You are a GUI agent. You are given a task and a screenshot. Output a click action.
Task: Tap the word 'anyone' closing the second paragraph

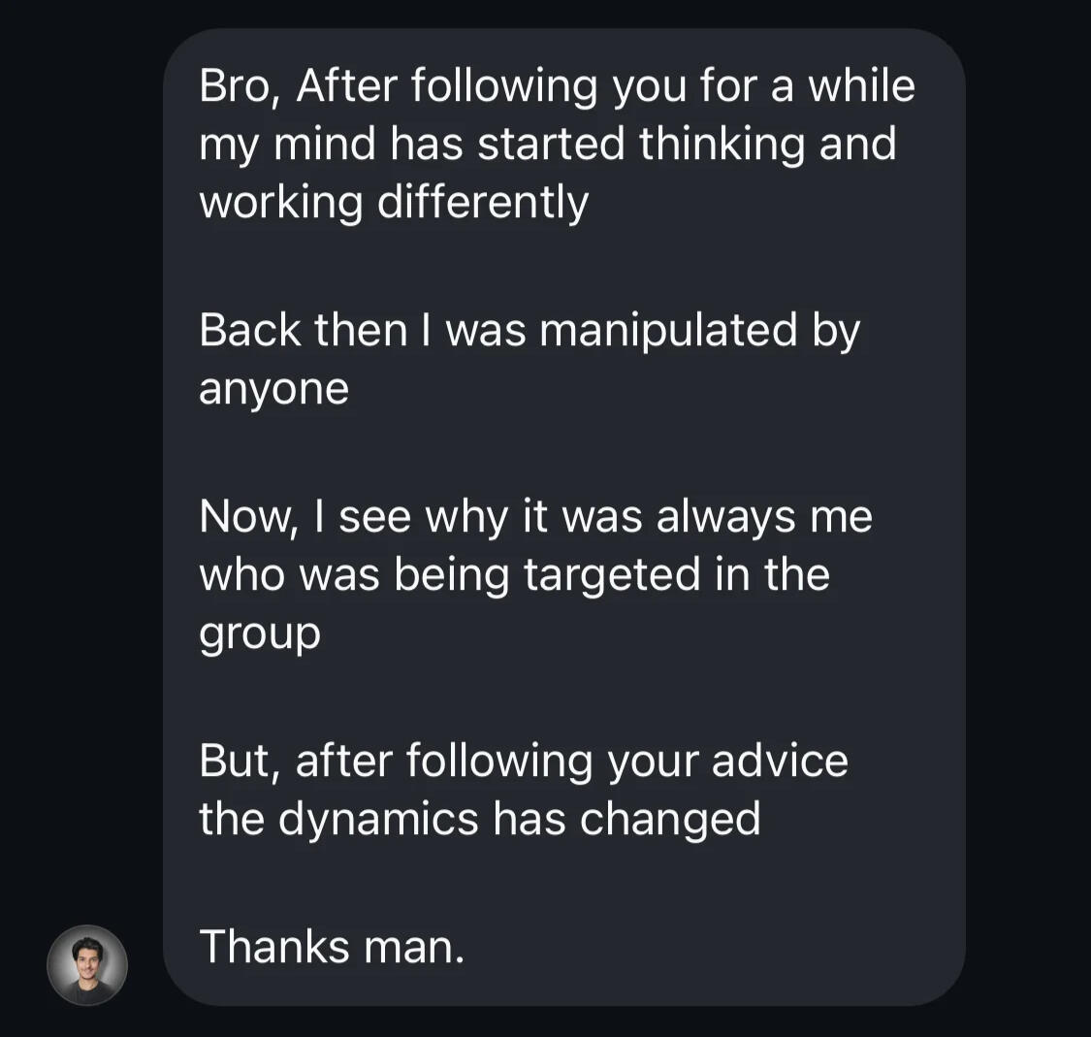(274, 387)
